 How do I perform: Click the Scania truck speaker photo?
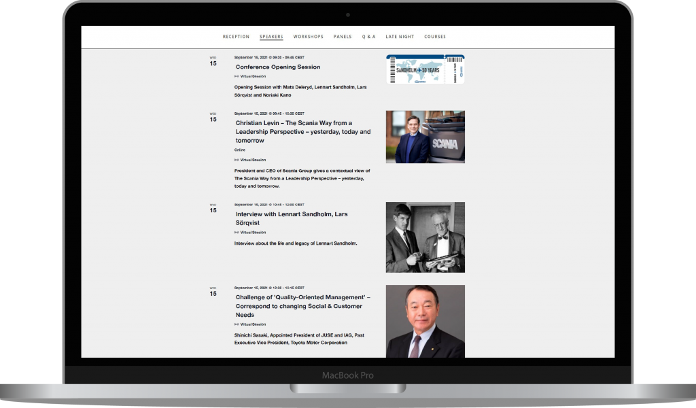coord(425,137)
